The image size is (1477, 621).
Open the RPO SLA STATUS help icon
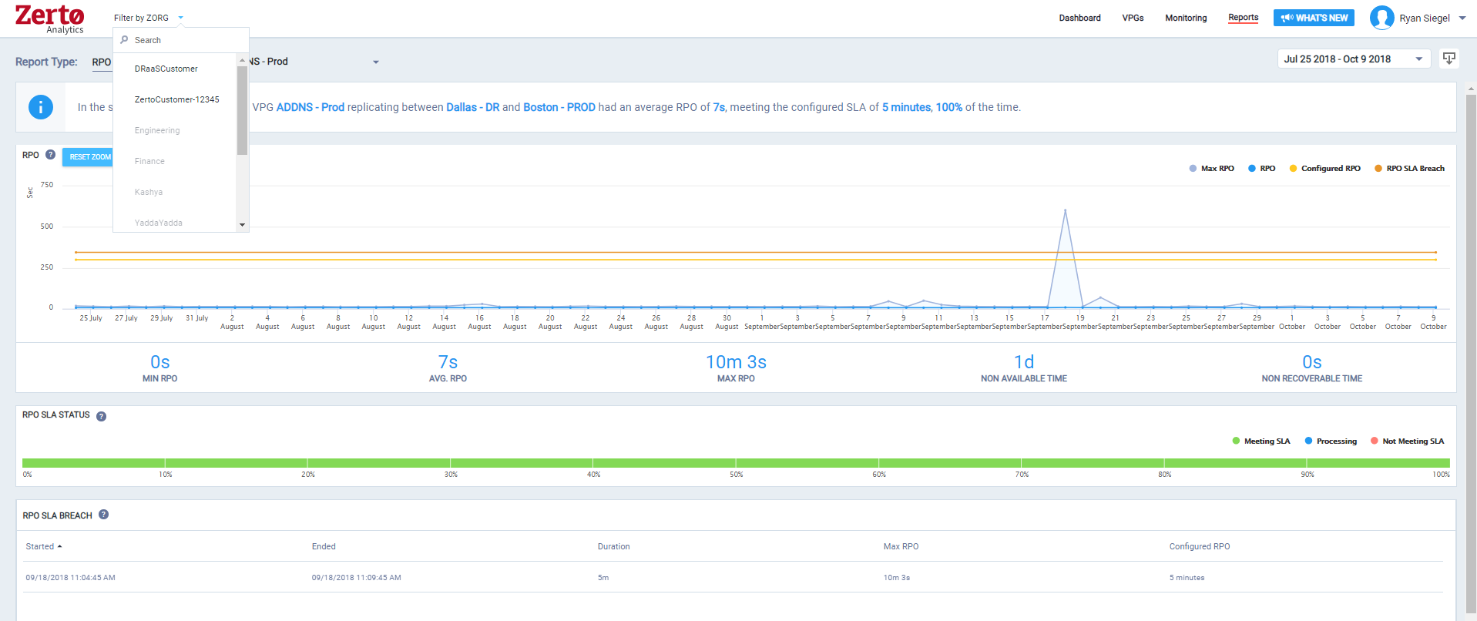click(x=101, y=416)
